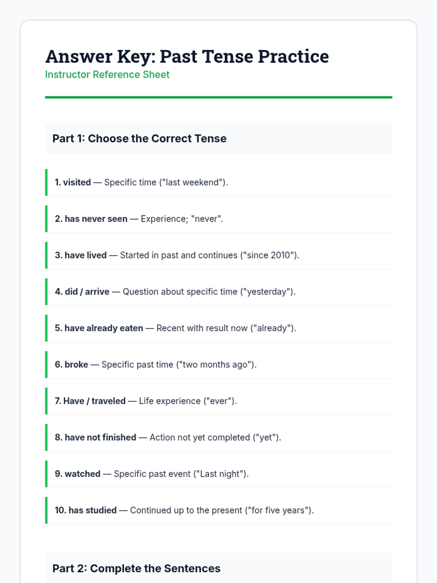Click answer 10 'has studied' row

219,510
